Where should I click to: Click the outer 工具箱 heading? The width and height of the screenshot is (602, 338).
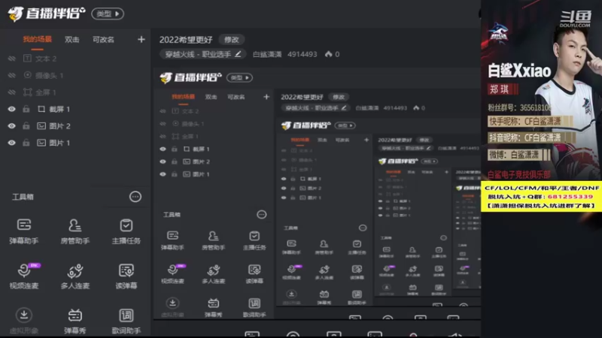pyautogui.click(x=23, y=197)
